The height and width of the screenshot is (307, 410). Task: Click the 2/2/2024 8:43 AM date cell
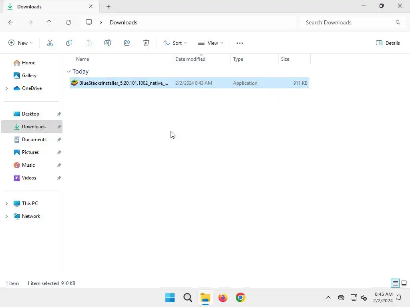tap(193, 83)
